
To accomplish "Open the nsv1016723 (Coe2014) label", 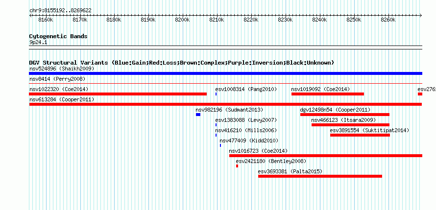I will tap(258, 151).
